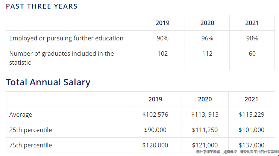Click the Employed or pursuing further education row label
This screenshot has width=279, height=156.
click(x=66, y=38)
